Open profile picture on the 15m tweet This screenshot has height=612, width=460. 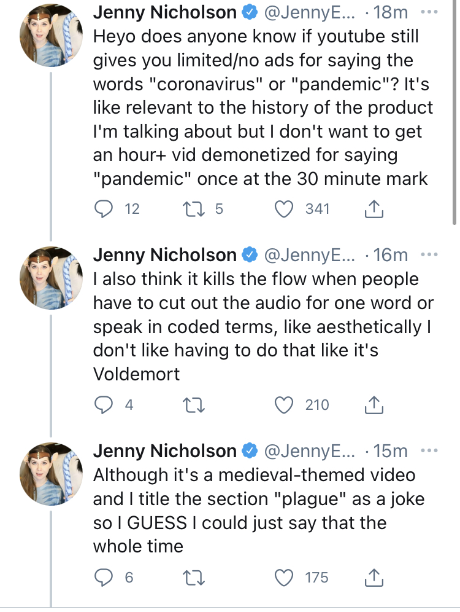coord(51,474)
